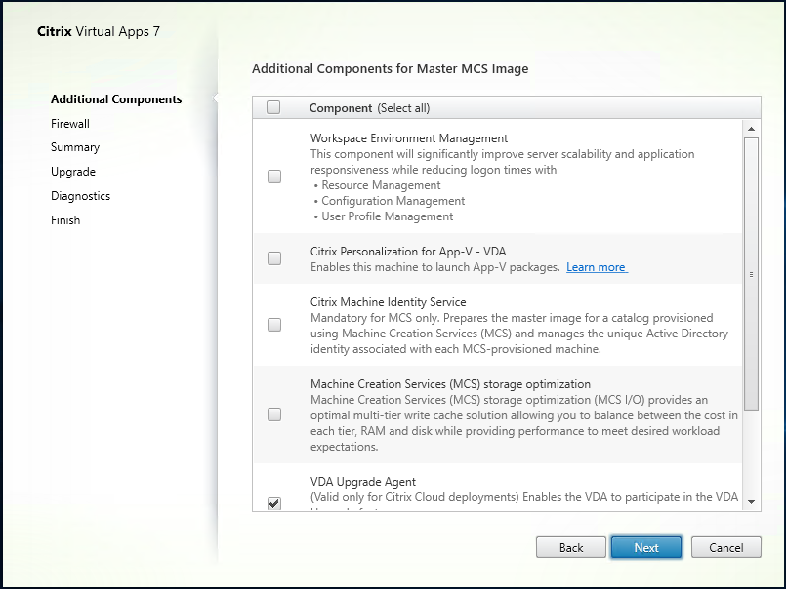The height and width of the screenshot is (589, 786).
Task: Select the Upgrade step in sidebar
Action: click(x=73, y=172)
